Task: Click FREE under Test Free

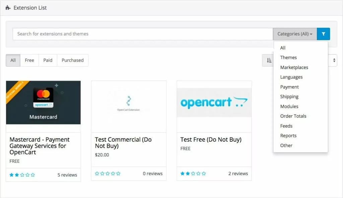Action: [185, 148]
